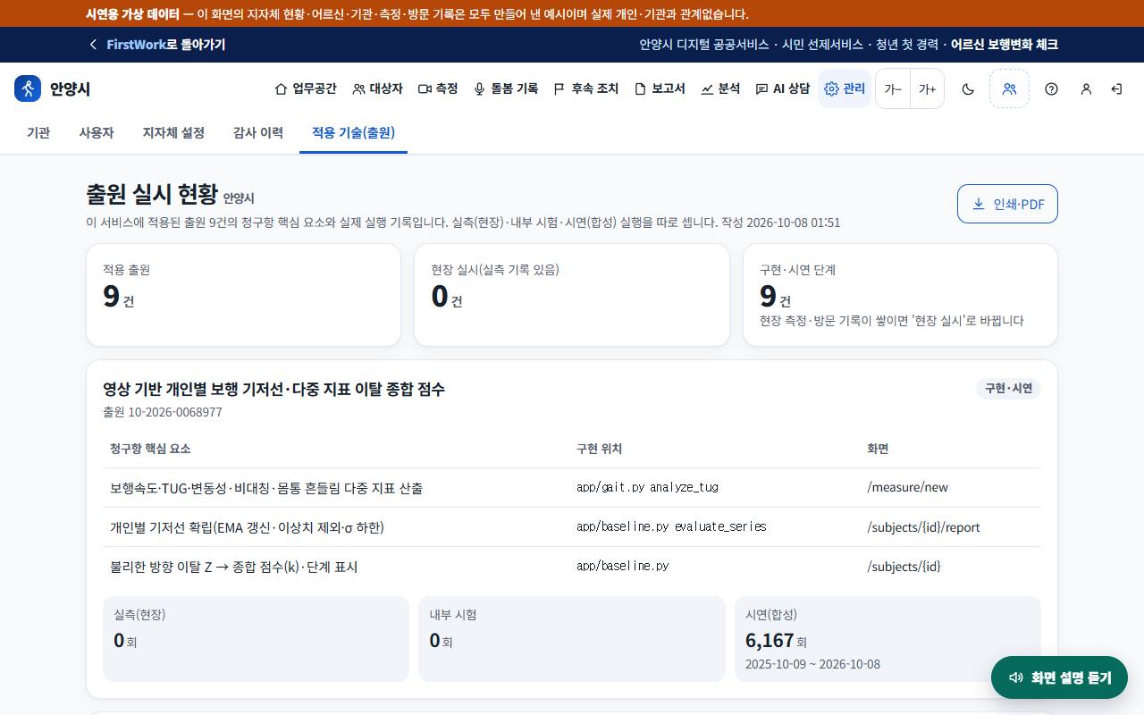Click the logout arrow icon
Screen dimensions: 1144x715
tap(1116, 88)
